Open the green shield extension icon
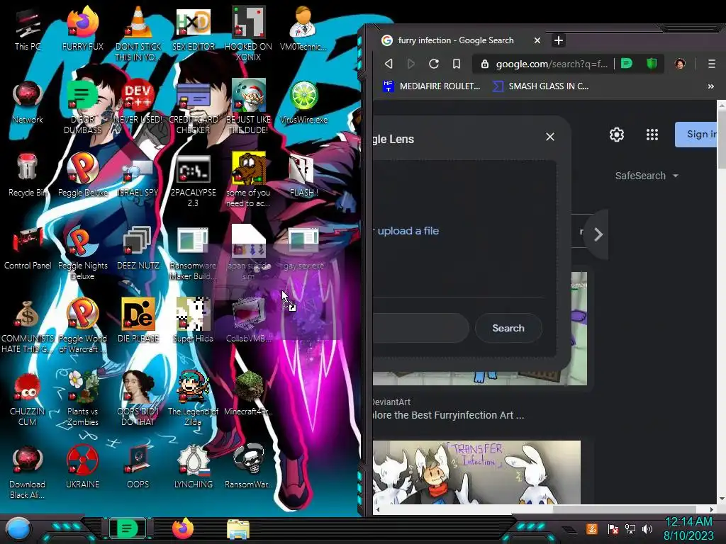 click(x=652, y=63)
